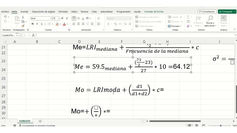Switch to the Programador tab

[123, 11]
